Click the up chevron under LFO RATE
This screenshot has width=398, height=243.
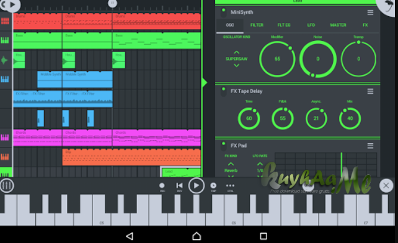pyautogui.click(x=260, y=164)
